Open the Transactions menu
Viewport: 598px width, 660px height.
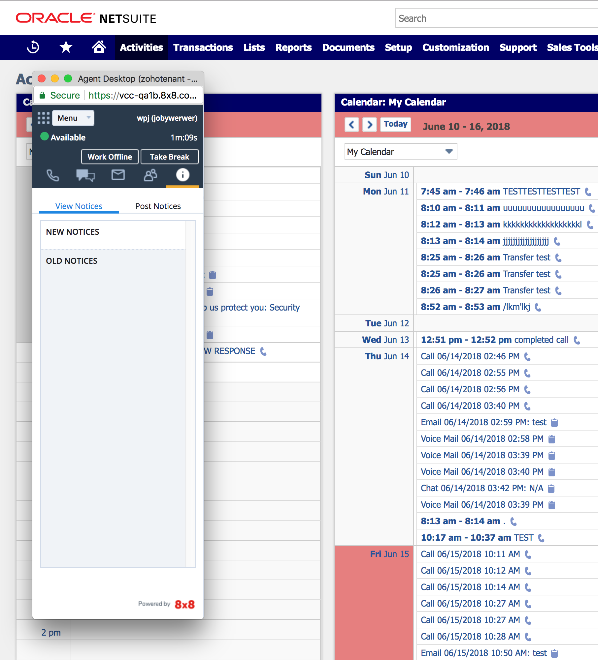tap(203, 47)
